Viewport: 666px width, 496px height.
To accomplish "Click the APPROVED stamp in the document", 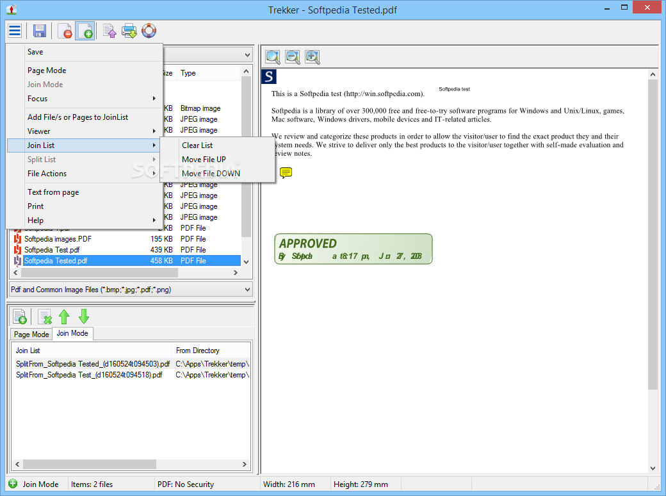I will pos(353,249).
